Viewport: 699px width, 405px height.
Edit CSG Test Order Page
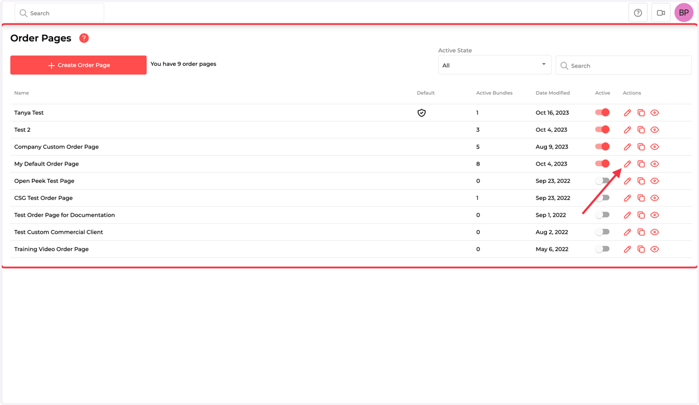(627, 198)
